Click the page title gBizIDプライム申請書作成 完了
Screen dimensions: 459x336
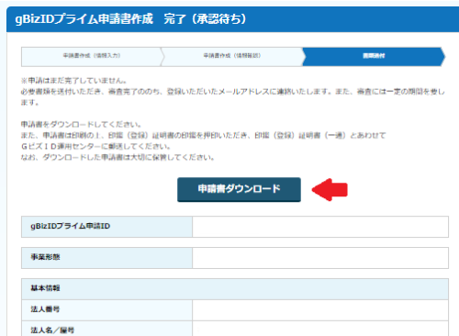pyautogui.click(x=130, y=19)
